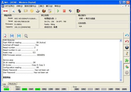Click the firmware value 01.06D01
Viewport: 131px width, 92px height.
click(x=18, y=24)
